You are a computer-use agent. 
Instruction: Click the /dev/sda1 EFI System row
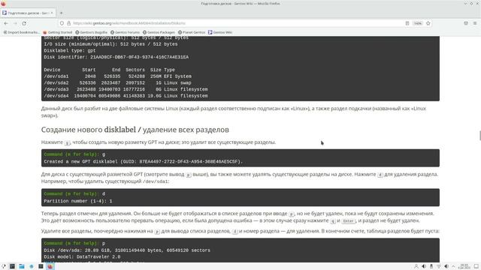(x=117, y=76)
